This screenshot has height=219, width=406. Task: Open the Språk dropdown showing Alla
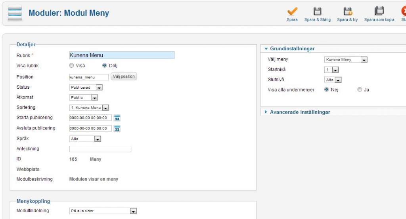85,139
